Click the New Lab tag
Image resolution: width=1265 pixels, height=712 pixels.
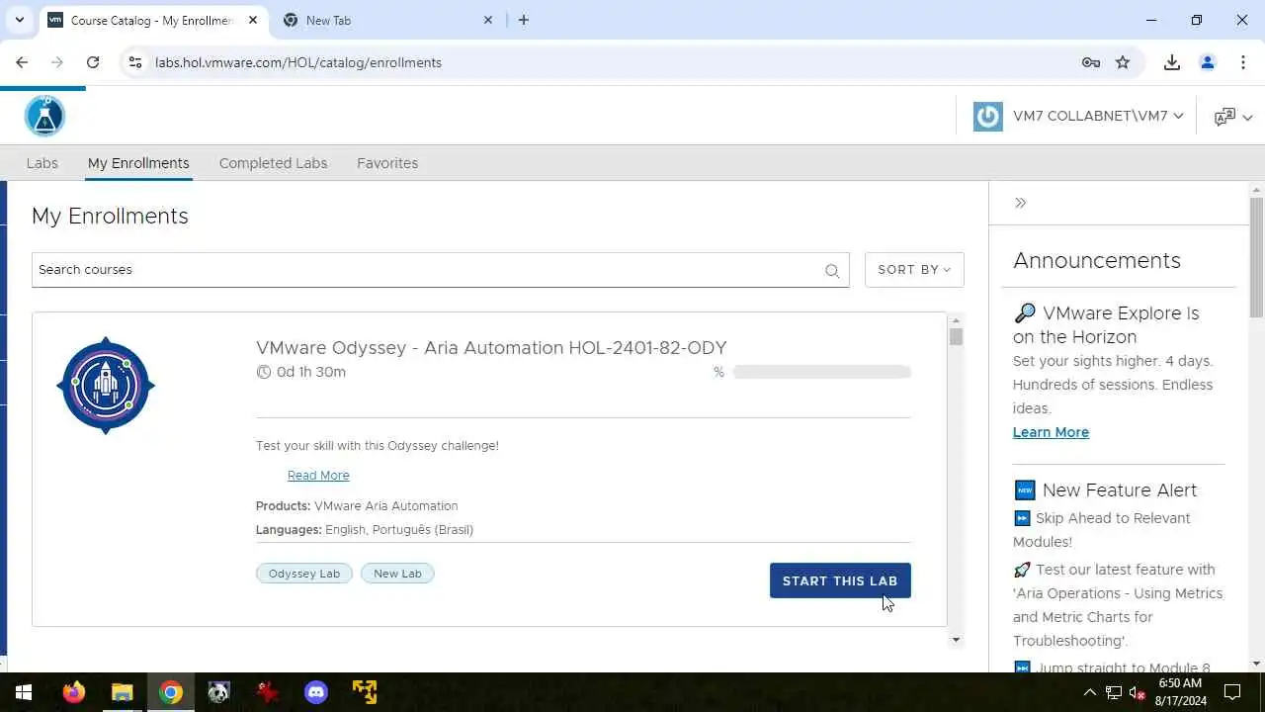click(x=397, y=574)
